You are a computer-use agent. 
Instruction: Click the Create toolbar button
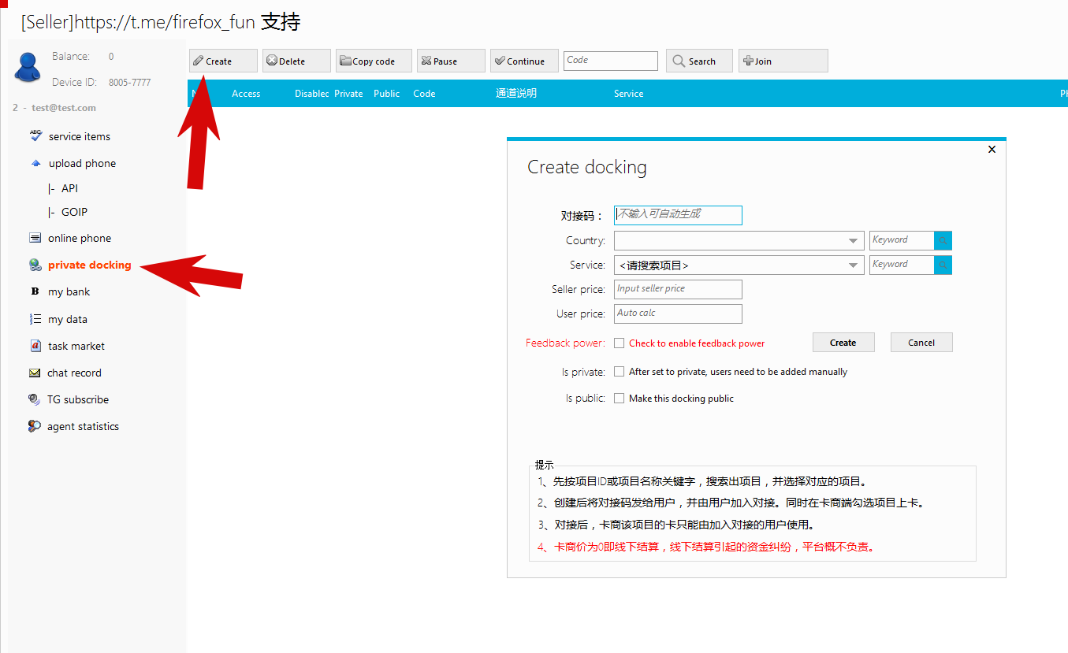click(223, 61)
